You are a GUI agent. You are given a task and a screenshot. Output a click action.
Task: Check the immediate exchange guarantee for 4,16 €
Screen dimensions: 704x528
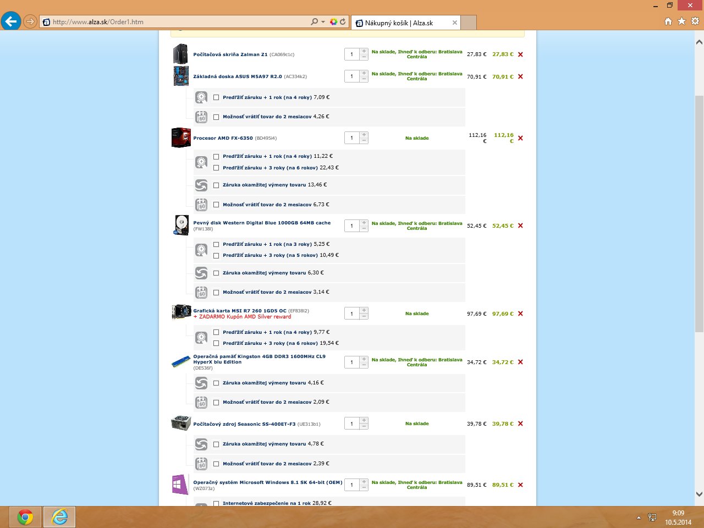(x=216, y=383)
